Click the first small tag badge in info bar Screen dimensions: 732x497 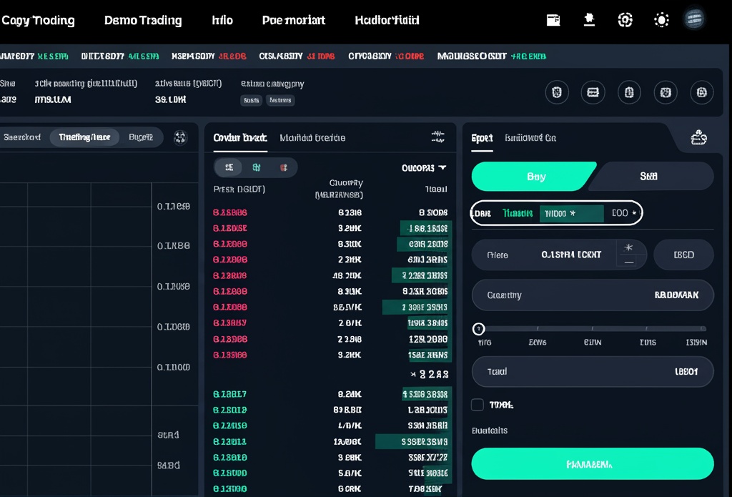point(251,100)
